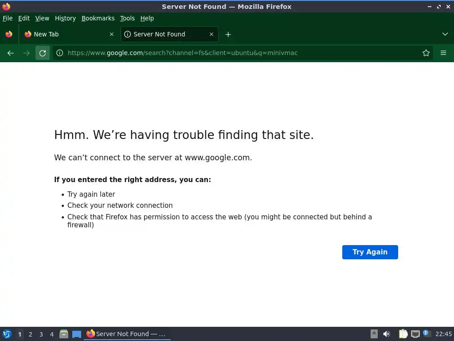The width and height of the screenshot is (454, 341).
Task: Click the 'Try again later' bullet
Action: pos(91,194)
